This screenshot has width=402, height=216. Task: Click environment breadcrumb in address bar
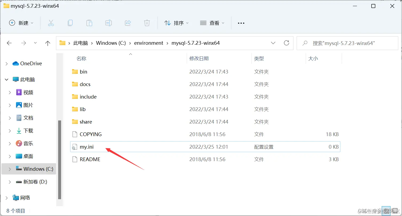pyautogui.click(x=149, y=43)
